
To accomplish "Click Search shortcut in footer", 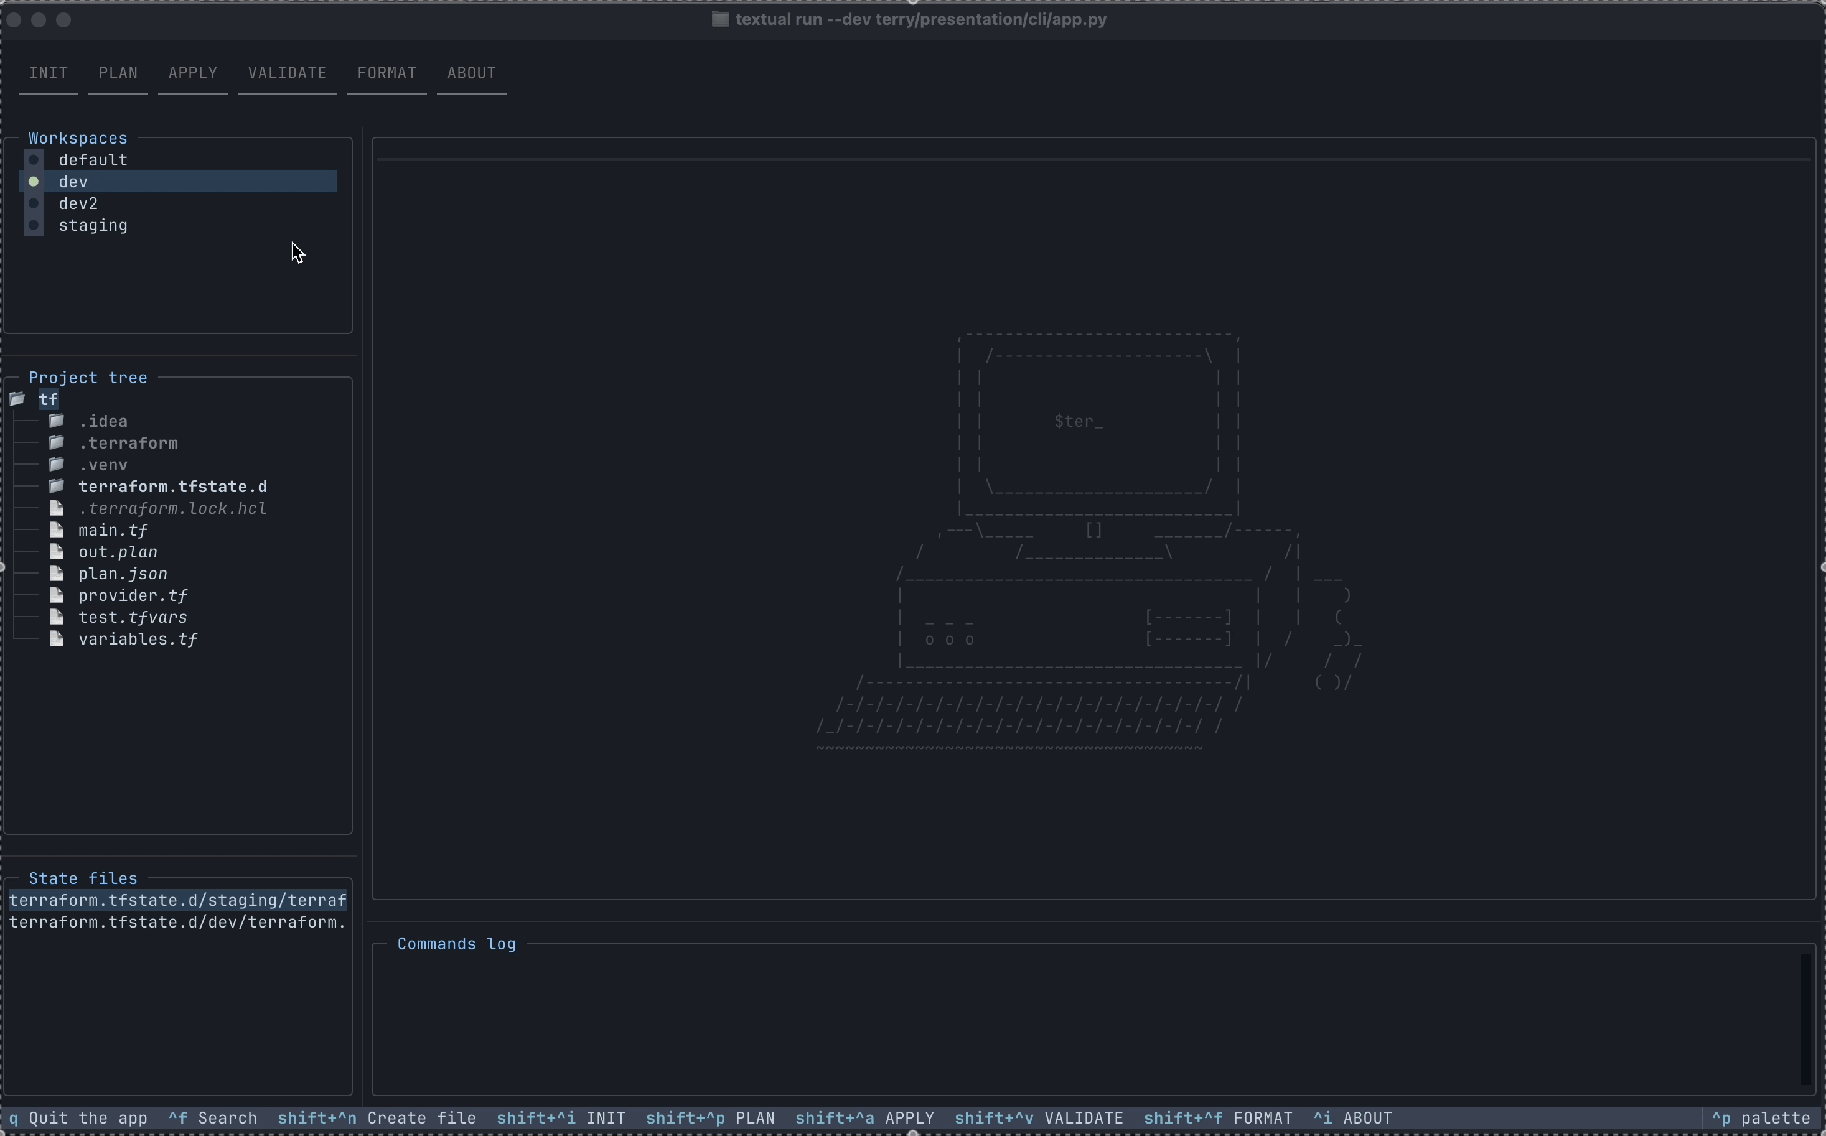I will tap(213, 1118).
